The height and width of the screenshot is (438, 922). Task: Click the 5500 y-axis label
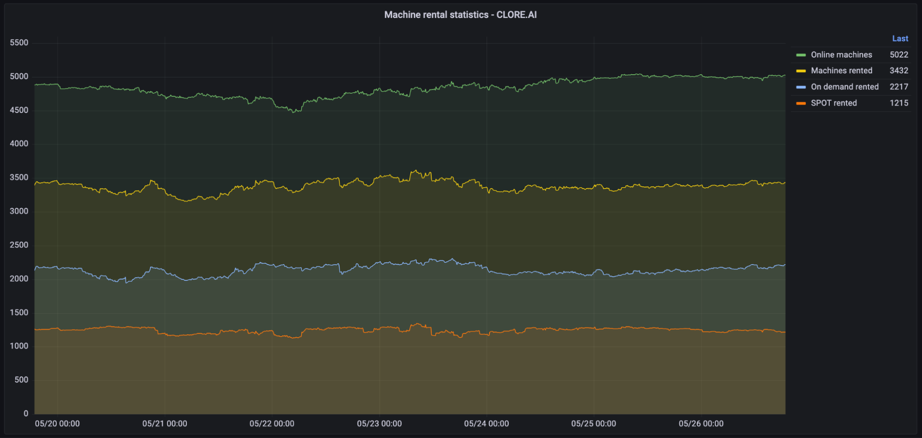point(19,43)
